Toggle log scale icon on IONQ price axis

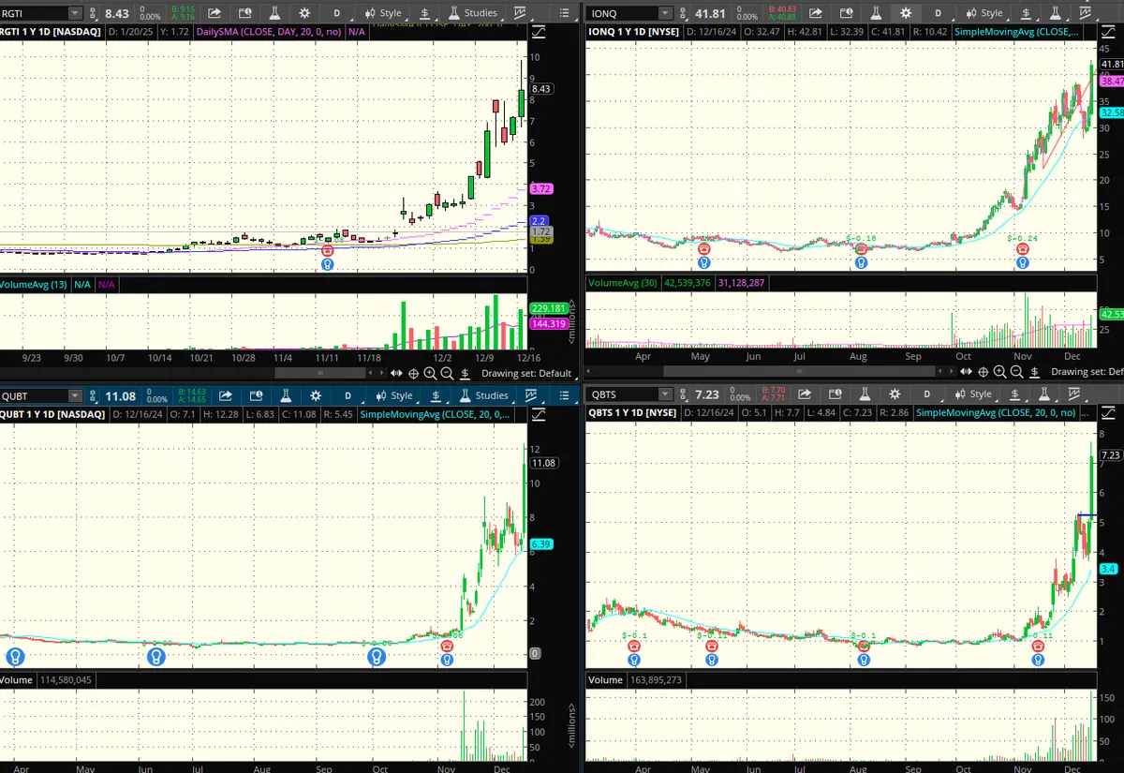tap(1112, 32)
